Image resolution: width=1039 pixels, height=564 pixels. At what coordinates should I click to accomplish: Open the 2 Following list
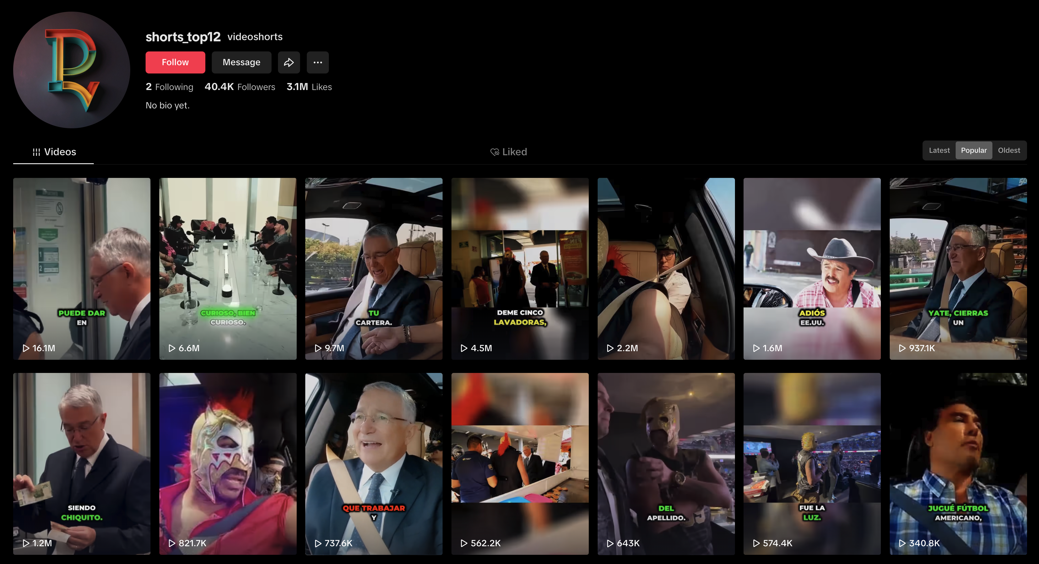tap(169, 87)
